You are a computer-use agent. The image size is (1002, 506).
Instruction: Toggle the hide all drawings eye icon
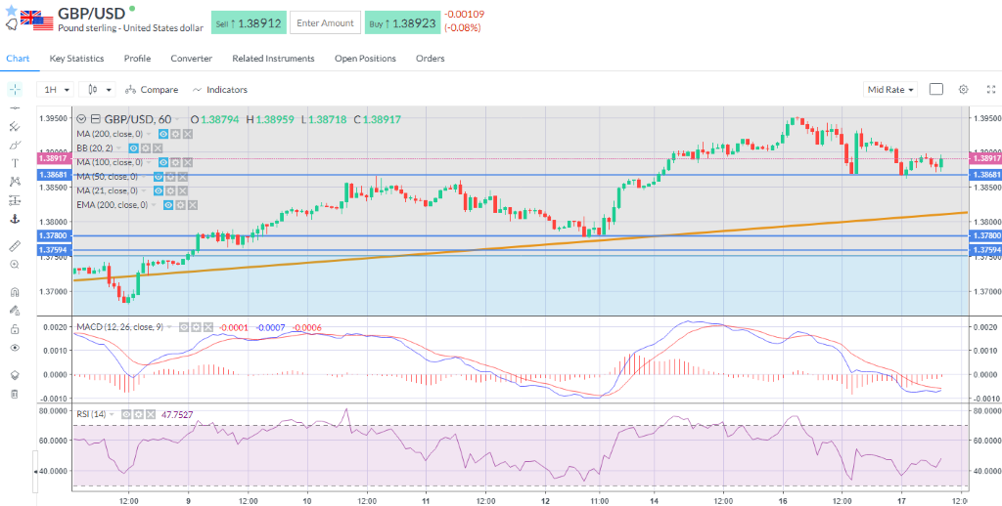coord(15,348)
